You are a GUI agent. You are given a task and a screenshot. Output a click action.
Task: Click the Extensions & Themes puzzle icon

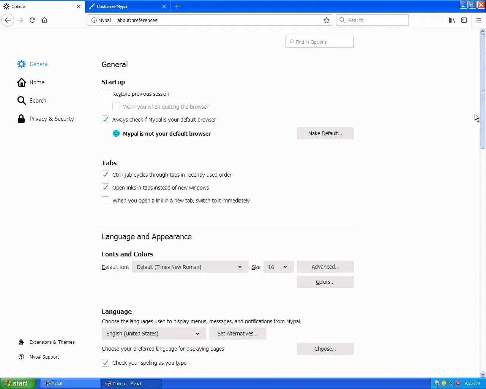[21, 342]
